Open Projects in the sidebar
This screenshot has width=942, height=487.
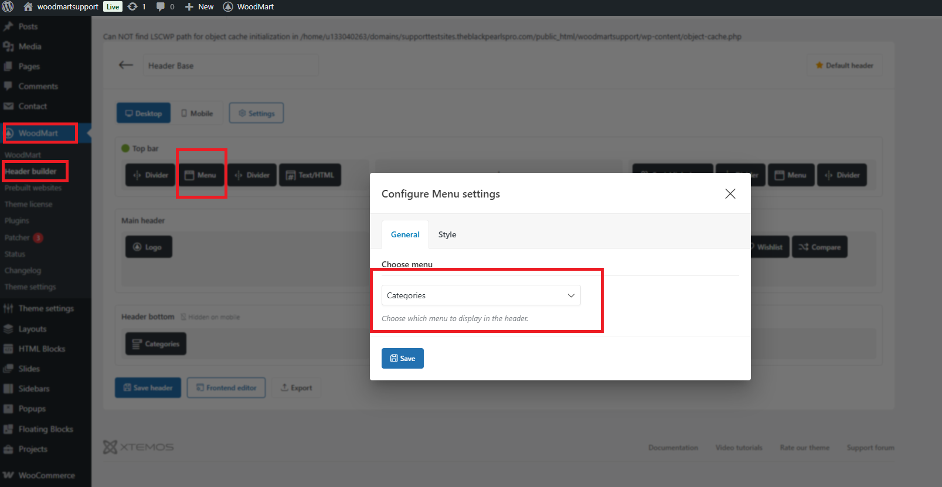(x=33, y=449)
